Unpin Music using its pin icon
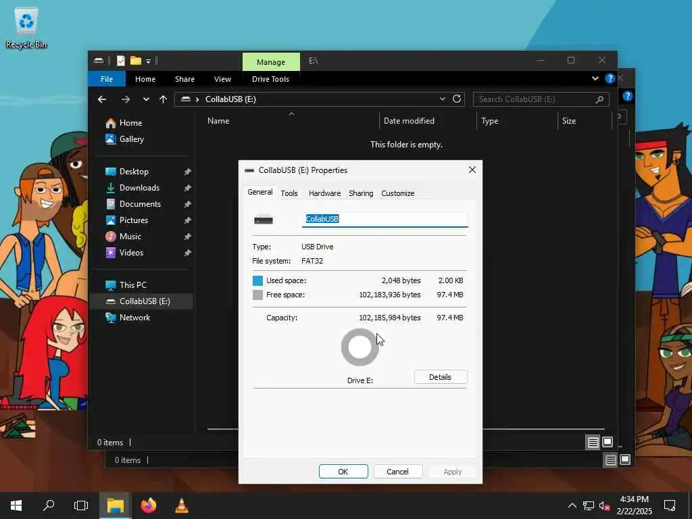The height and width of the screenshot is (519, 692). [187, 237]
